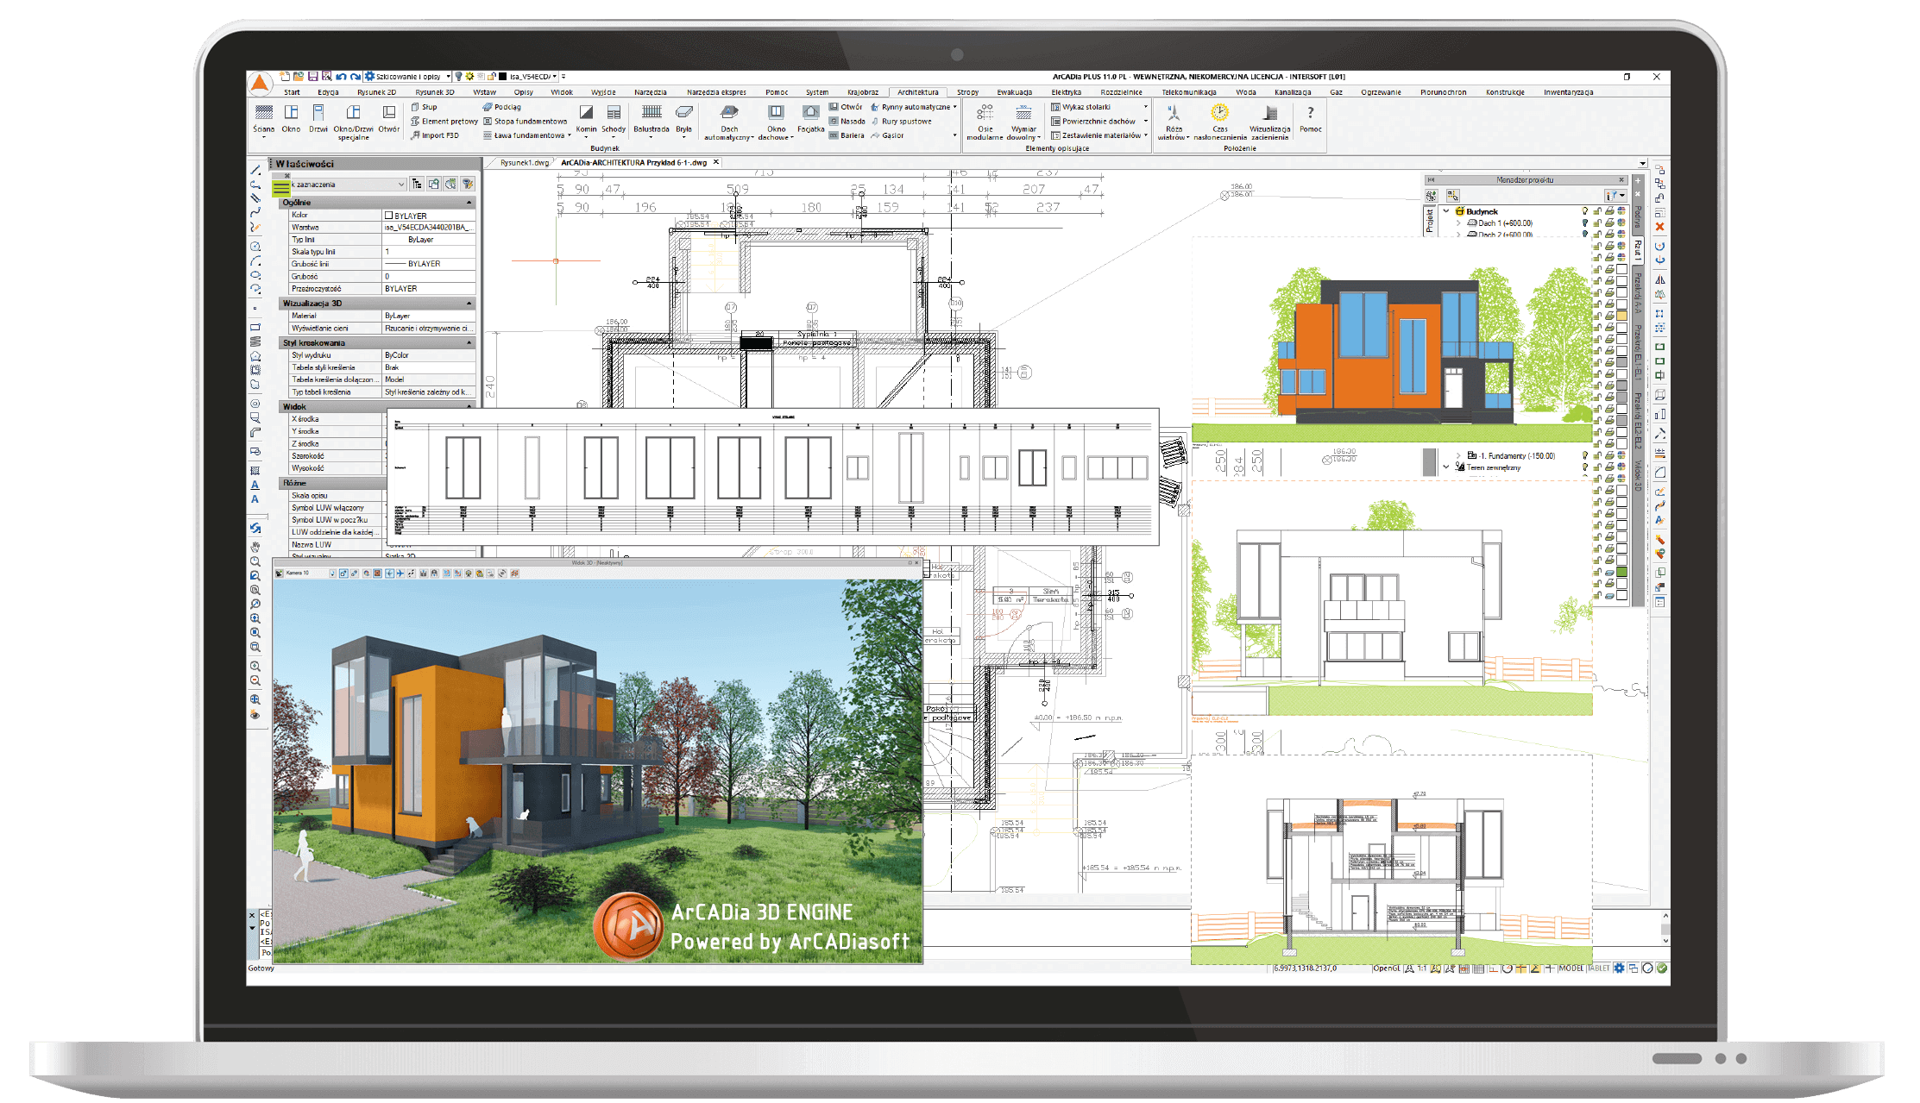1920x1103 pixels.
Task: Click the Undo arrow icon
Action: pos(341,77)
